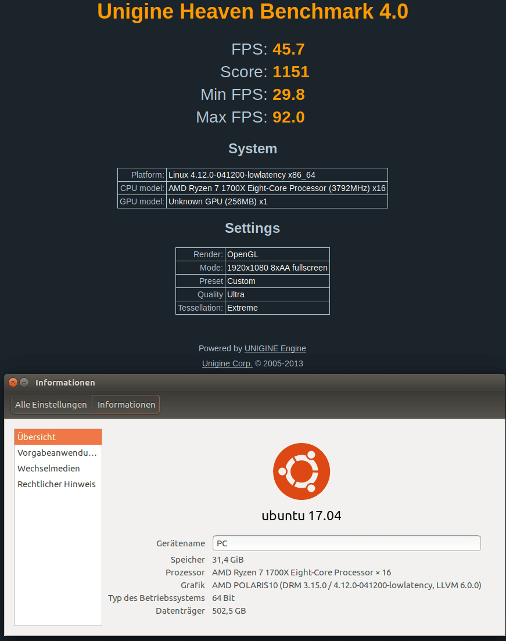
Task: Click the Grafik label
Action: click(193, 585)
